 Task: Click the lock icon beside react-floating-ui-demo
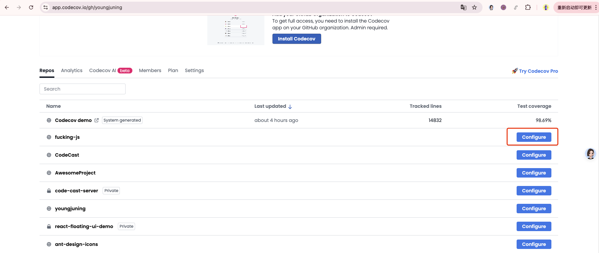click(49, 226)
